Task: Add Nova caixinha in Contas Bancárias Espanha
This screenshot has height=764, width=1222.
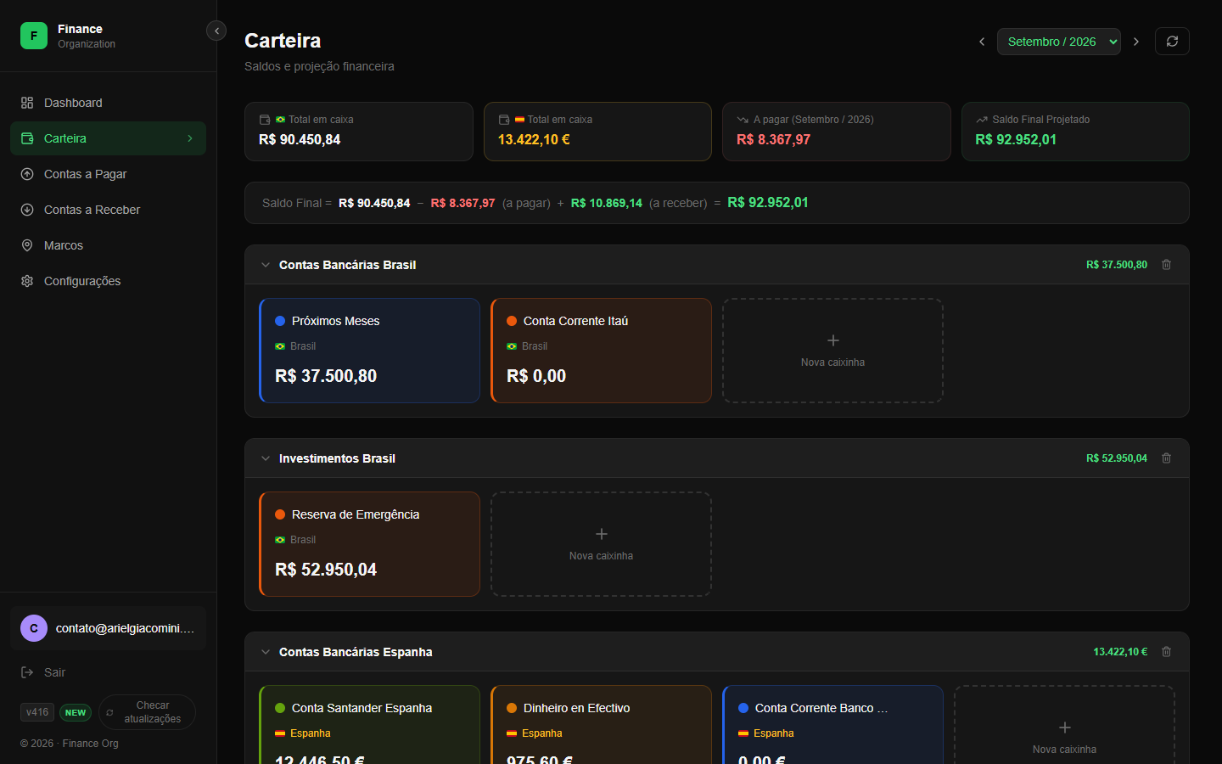Action: click(1064, 725)
